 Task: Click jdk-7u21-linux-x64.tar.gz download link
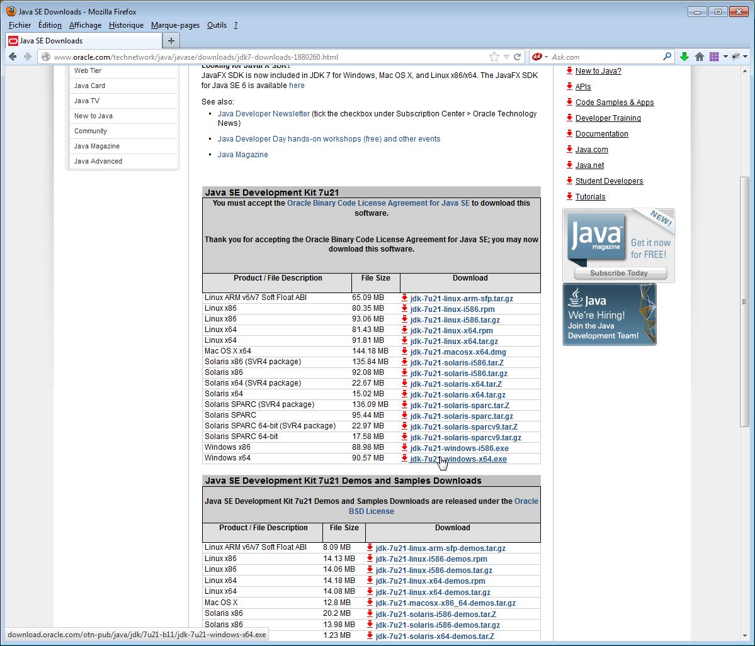pyautogui.click(x=454, y=341)
